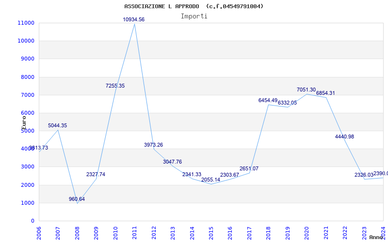Screen dimensions: 388x242
Task: Click the 3973.26 data label
Action: pyautogui.click(x=153, y=145)
